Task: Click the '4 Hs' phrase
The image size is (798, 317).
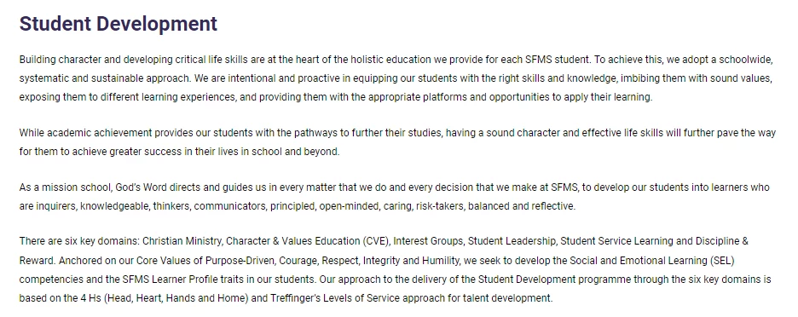Action: tap(90, 298)
